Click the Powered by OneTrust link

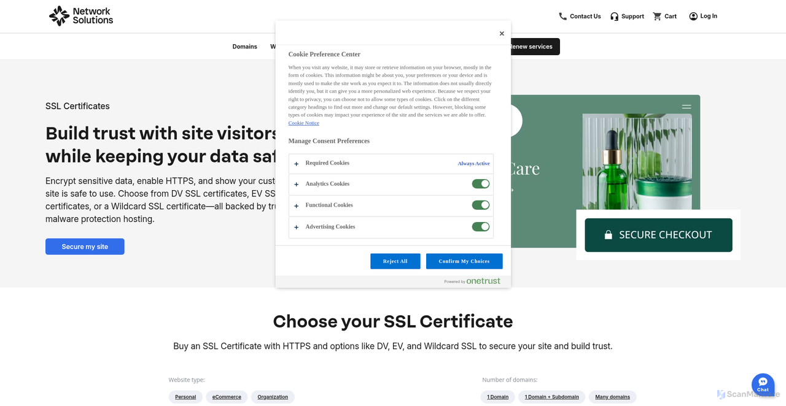[472, 280]
